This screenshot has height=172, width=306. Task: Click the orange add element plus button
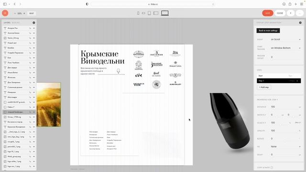(5, 13)
